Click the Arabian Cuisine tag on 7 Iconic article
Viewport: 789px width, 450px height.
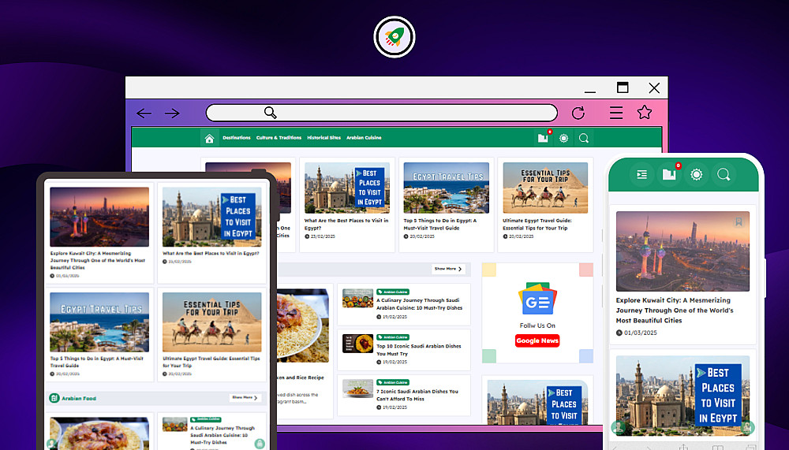pos(393,382)
